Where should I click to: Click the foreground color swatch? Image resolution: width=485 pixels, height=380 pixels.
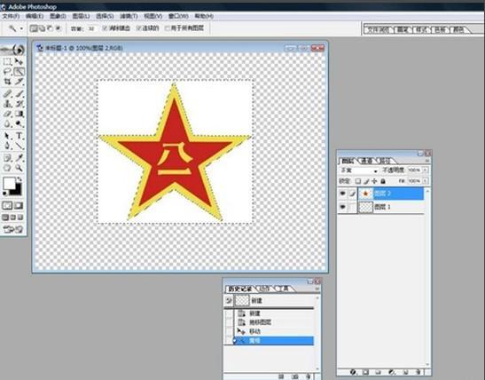click(9, 184)
